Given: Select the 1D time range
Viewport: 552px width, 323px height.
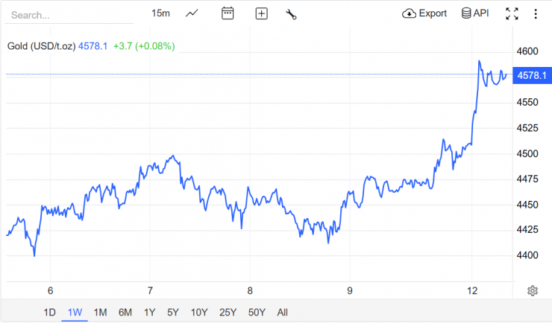Looking at the screenshot, I should (49, 312).
